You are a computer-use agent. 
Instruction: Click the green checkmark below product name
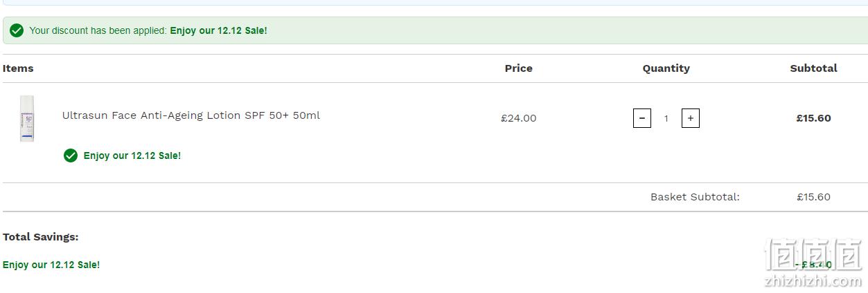70,155
